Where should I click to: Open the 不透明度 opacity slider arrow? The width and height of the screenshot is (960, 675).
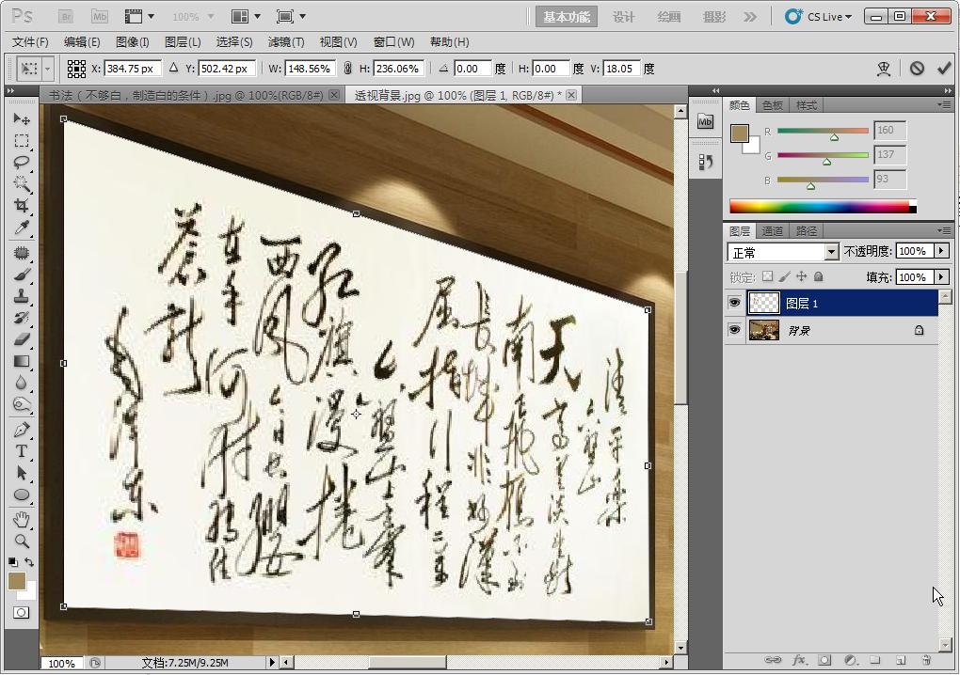(941, 251)
